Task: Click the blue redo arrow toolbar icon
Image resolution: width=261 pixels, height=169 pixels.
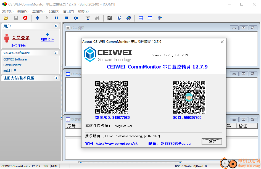Action: tap(76, 18)
